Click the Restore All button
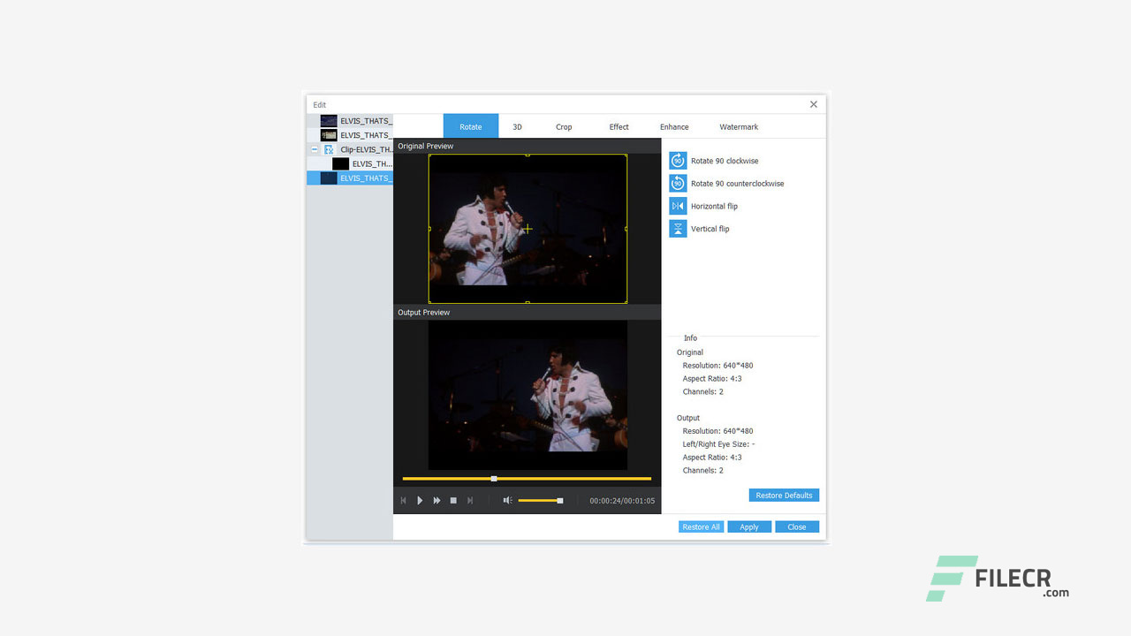Viewport: 1131px width, 636px height. (x=701, y=526)
